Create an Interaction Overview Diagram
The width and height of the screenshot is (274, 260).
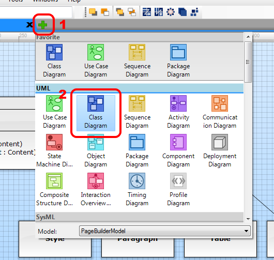[96, 189]
